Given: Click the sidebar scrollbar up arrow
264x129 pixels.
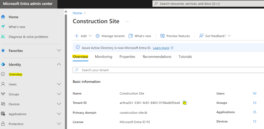Looking at the screenshot, I should pos(66,12).
